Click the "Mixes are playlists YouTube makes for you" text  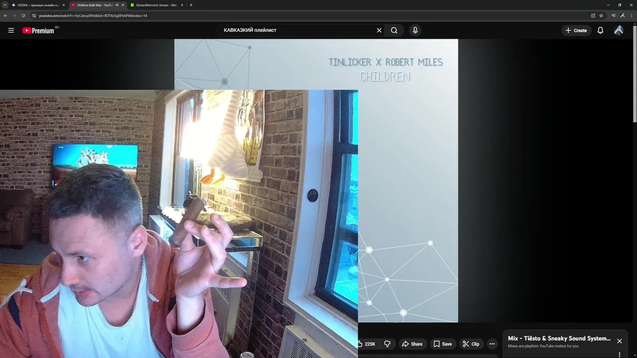tap(543, 346)
